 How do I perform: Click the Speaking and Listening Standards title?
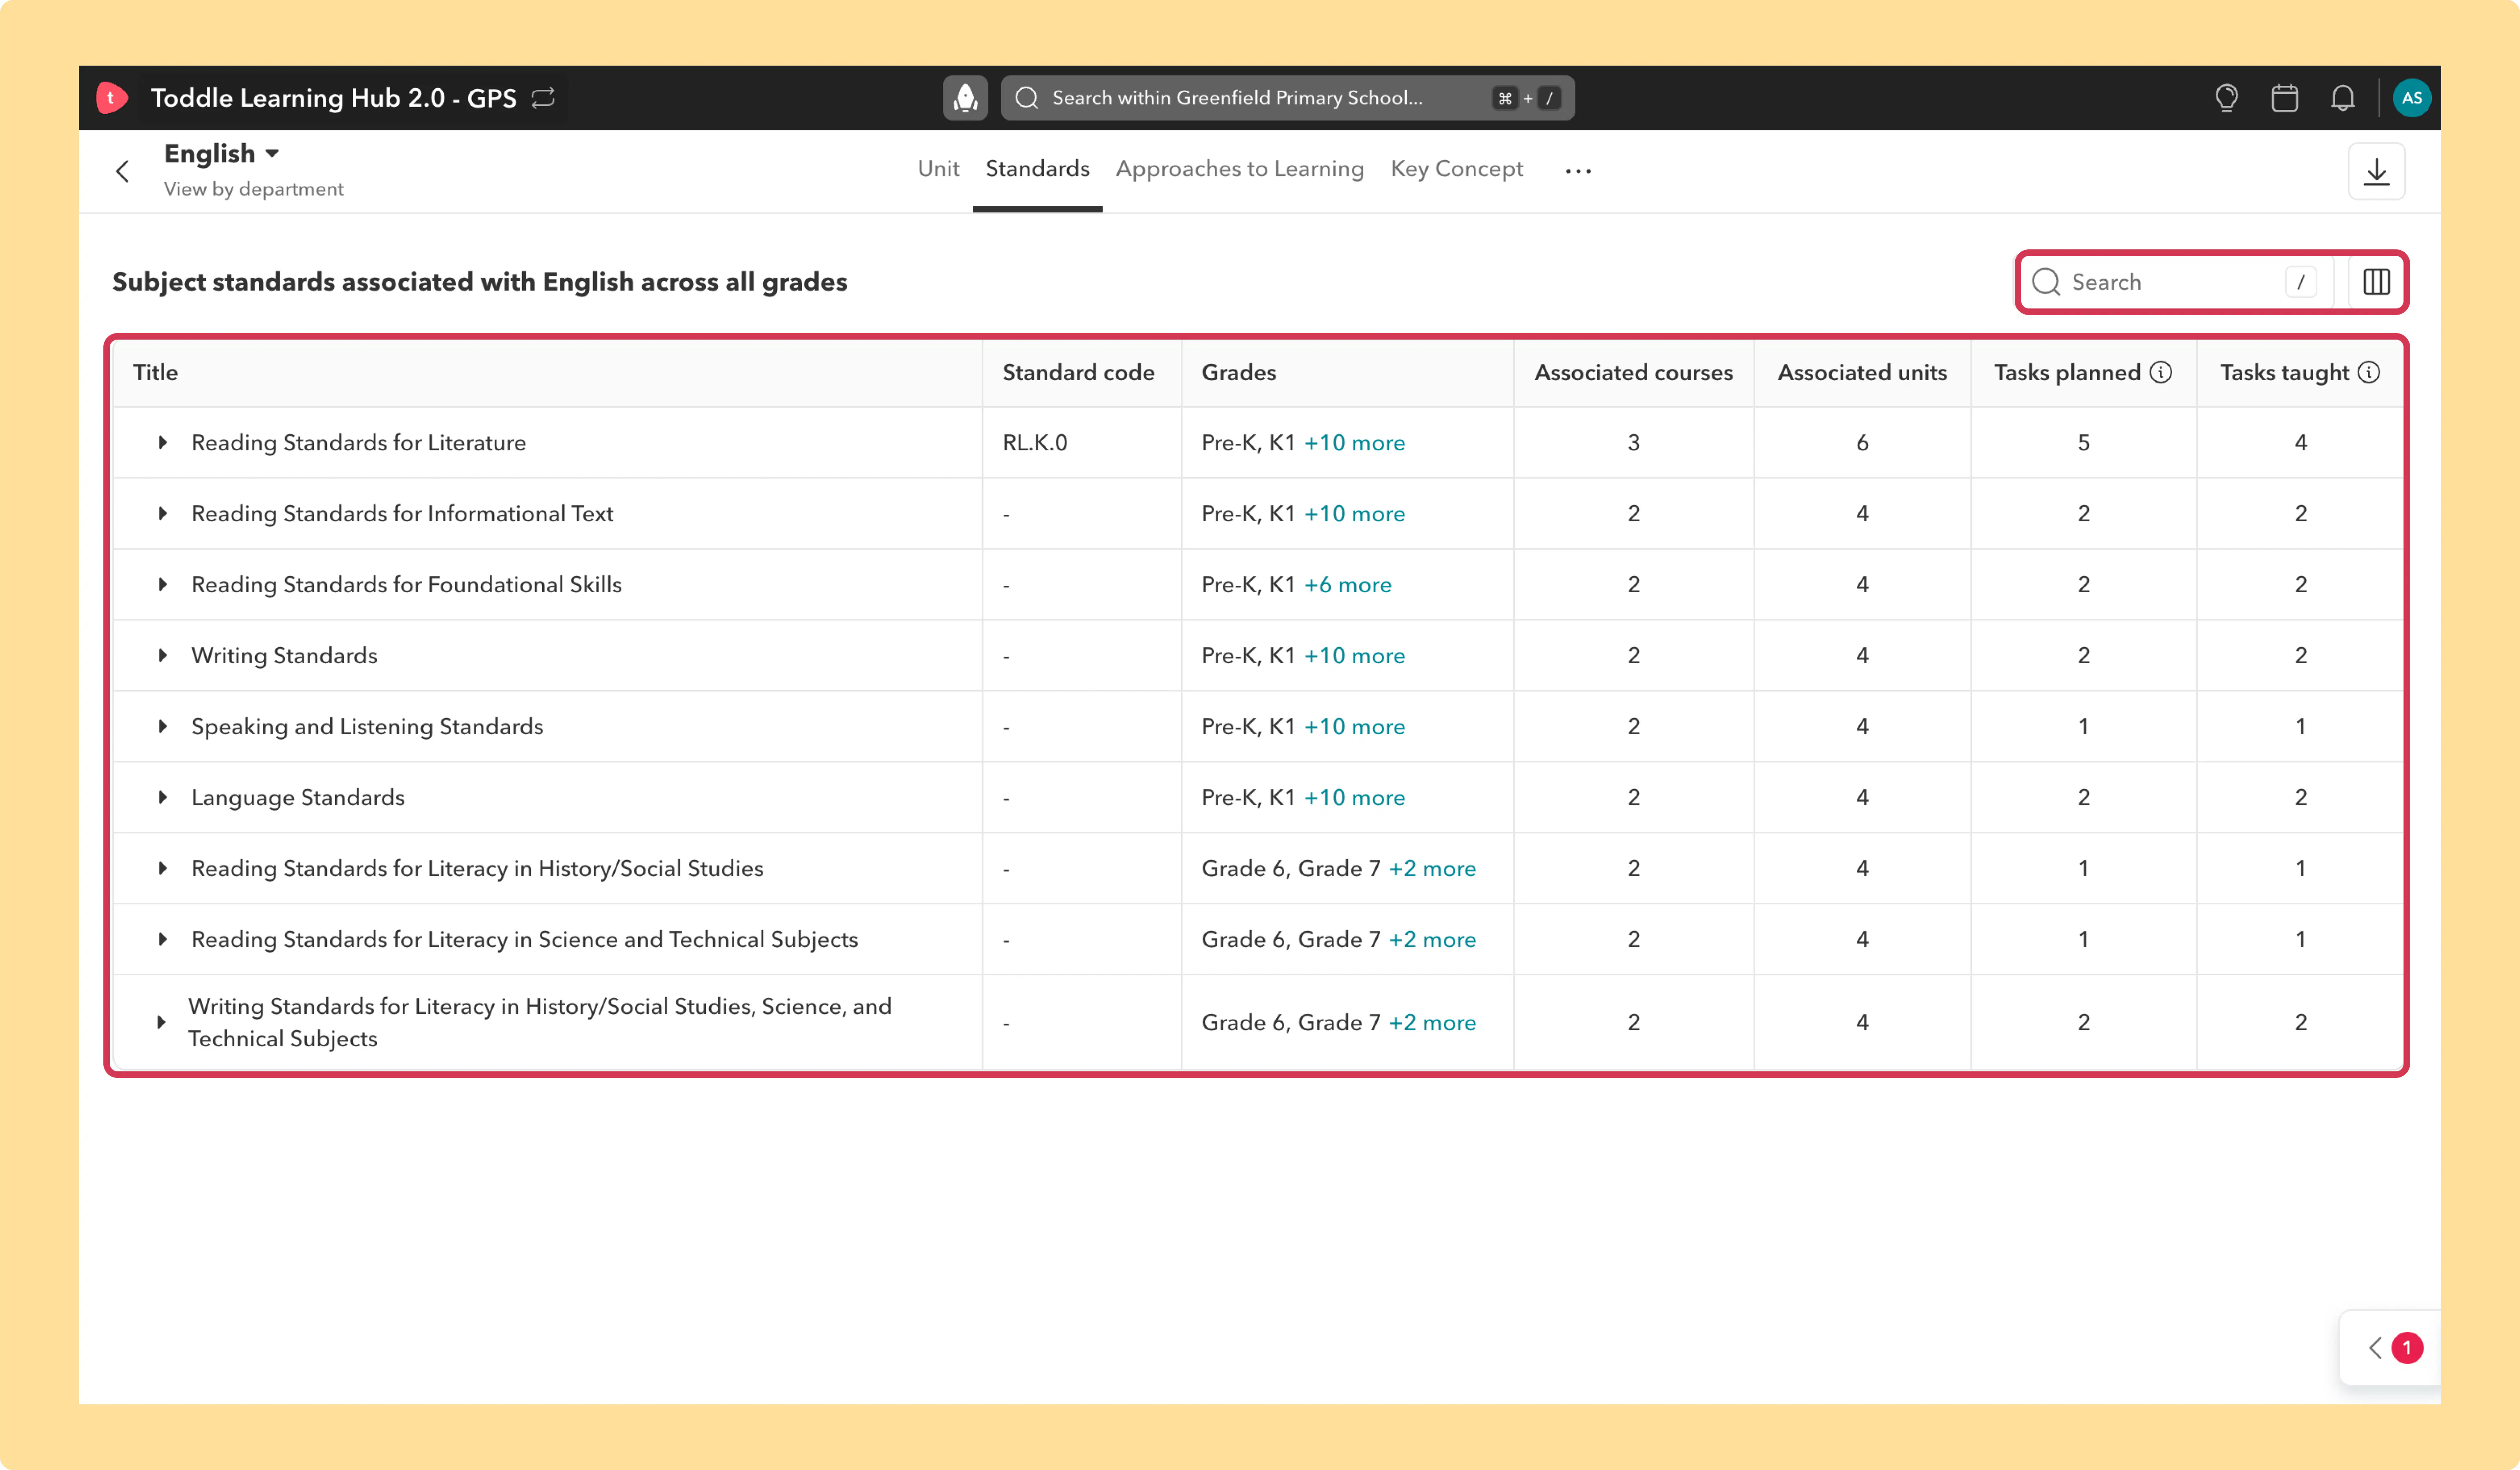pyautogui.click(x=367, y=726)
